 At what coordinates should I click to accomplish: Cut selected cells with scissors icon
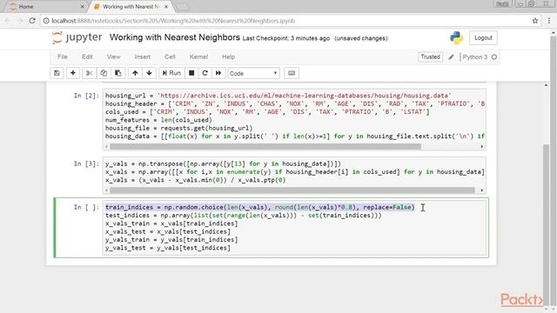point(89,73)
